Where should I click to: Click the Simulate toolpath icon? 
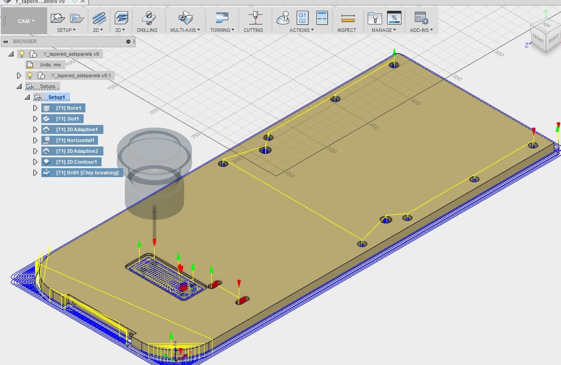[x=283, y=18]
